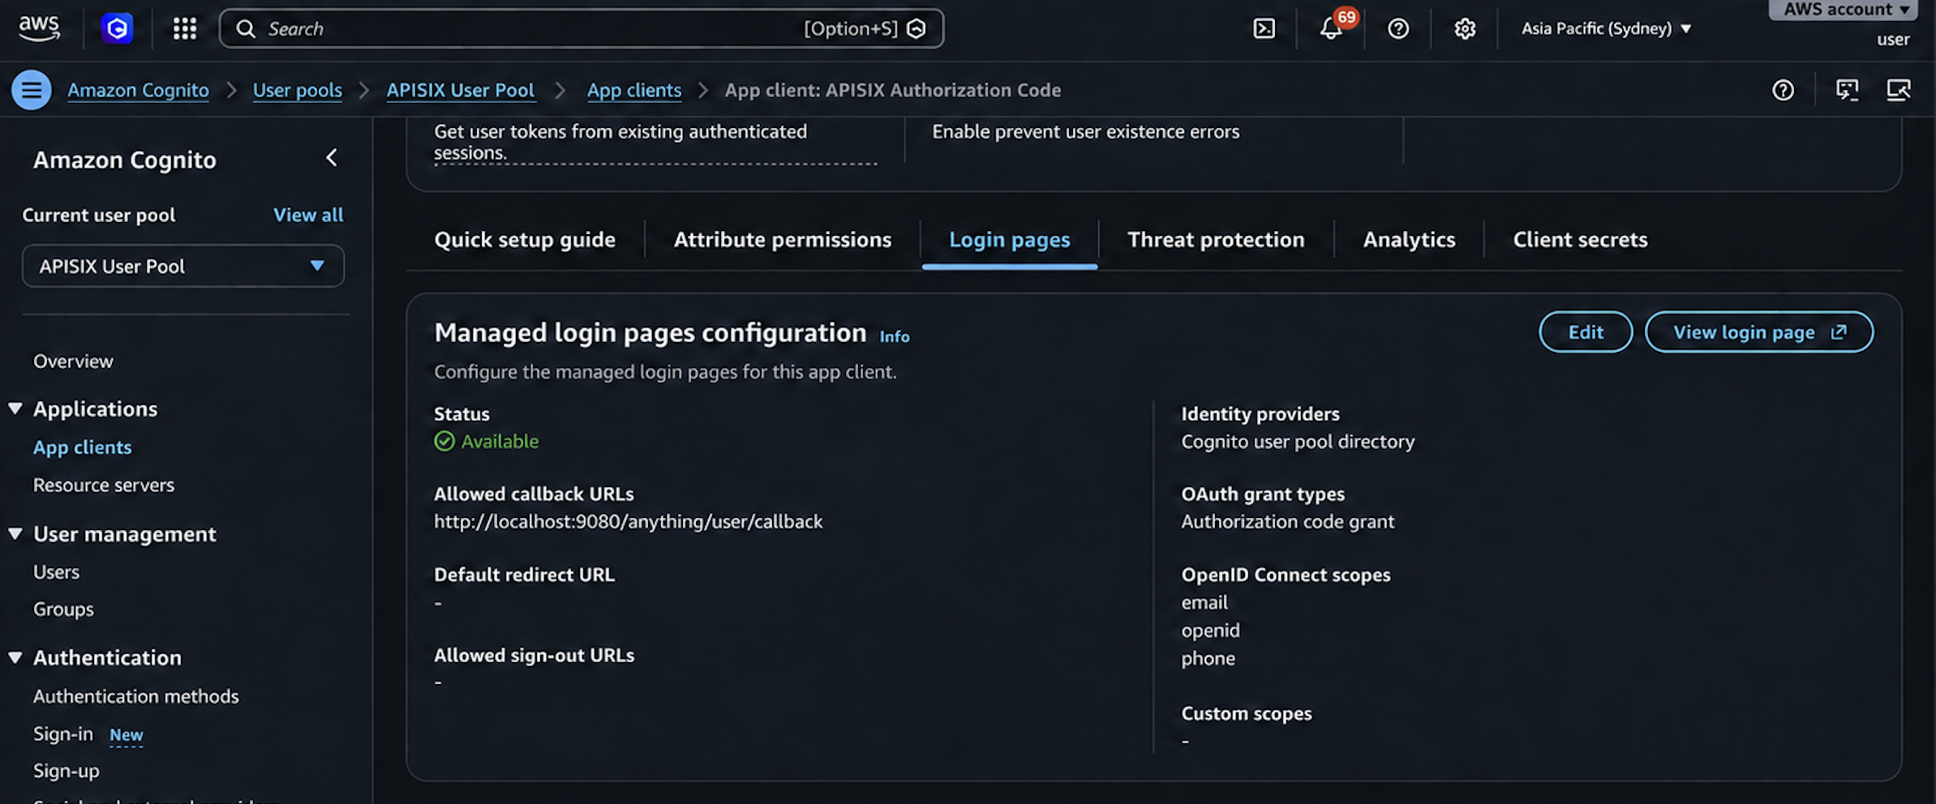The image size is (1936, 804).
Task: Open Sign-in in the sidebar
Action: [x=63, y=733]
